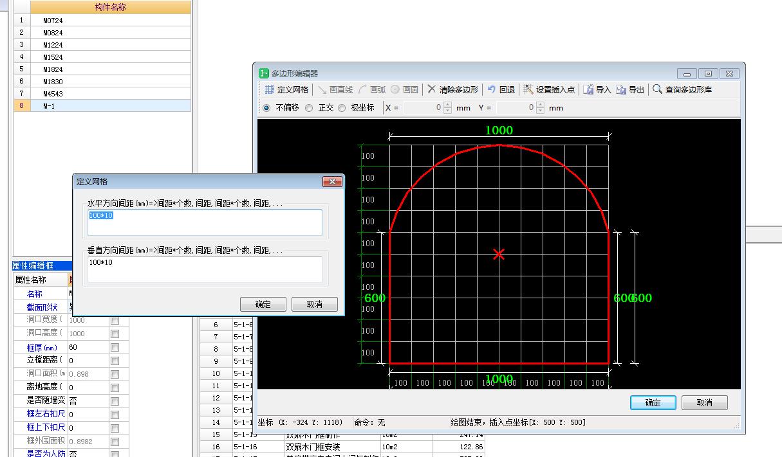This screenshot has width=782, height=457.
Task: Select component row M0724
Action: click(103, 21)
